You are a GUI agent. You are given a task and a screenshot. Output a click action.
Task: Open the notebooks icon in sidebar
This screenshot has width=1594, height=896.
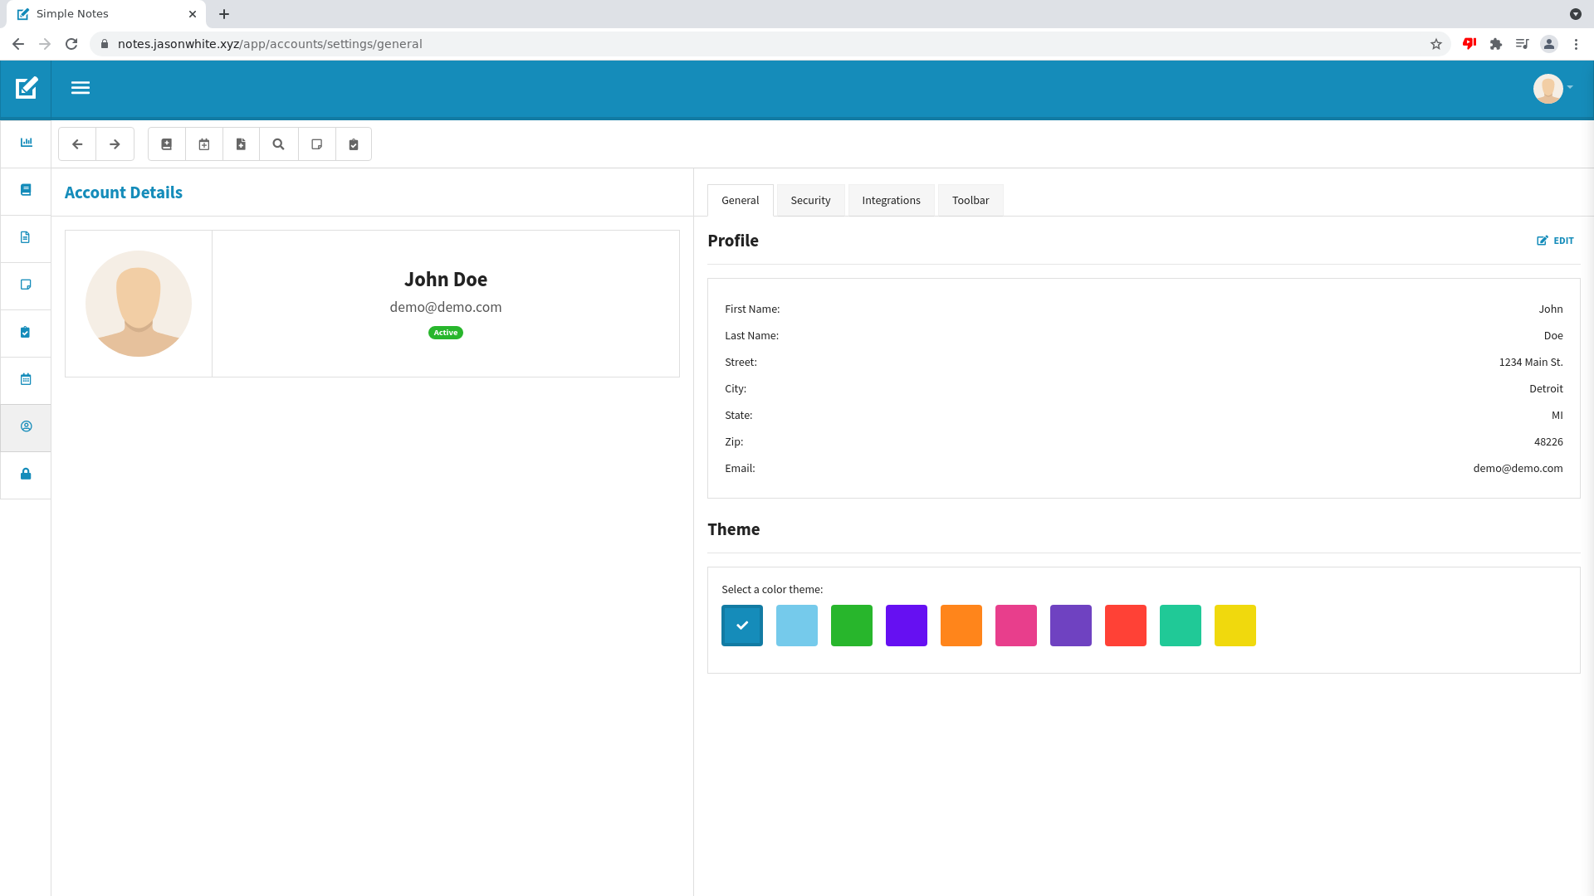point(26,190)
